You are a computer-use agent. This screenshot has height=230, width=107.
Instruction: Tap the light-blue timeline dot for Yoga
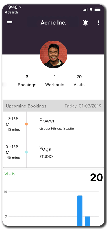pyautogui.click(x=26, y=152)
